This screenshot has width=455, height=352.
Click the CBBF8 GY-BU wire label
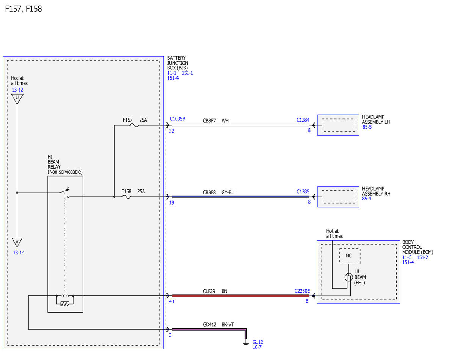219,193
